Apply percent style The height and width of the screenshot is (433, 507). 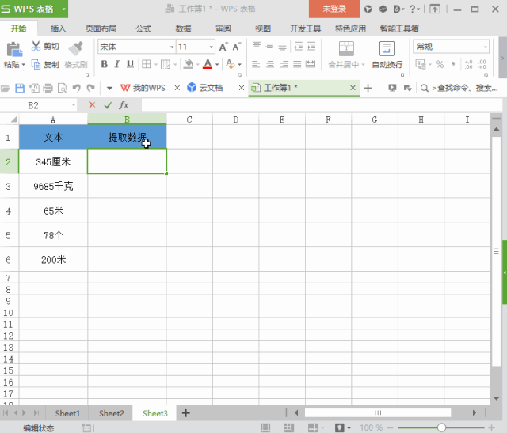pos(440,64)
